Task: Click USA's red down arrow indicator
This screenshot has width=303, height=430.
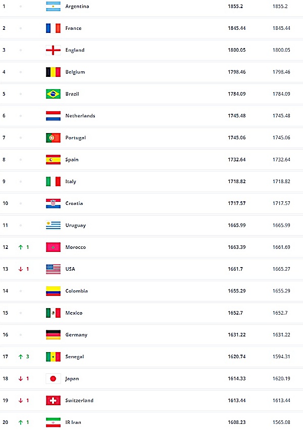Action: click(x=21, y=269)
